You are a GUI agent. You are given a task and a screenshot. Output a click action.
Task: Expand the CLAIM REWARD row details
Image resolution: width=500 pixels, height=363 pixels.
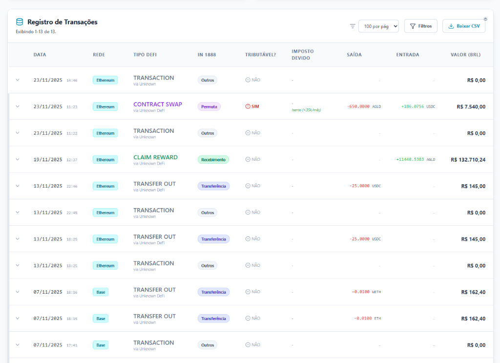pos(18,159)
